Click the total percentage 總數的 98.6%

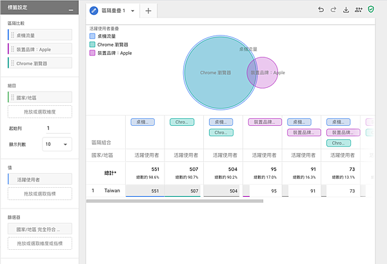click(x=148, y=178)
